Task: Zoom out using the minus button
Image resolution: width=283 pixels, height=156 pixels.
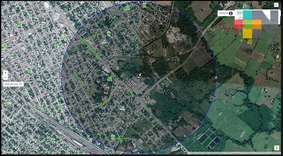Action: tap(6, 78)
